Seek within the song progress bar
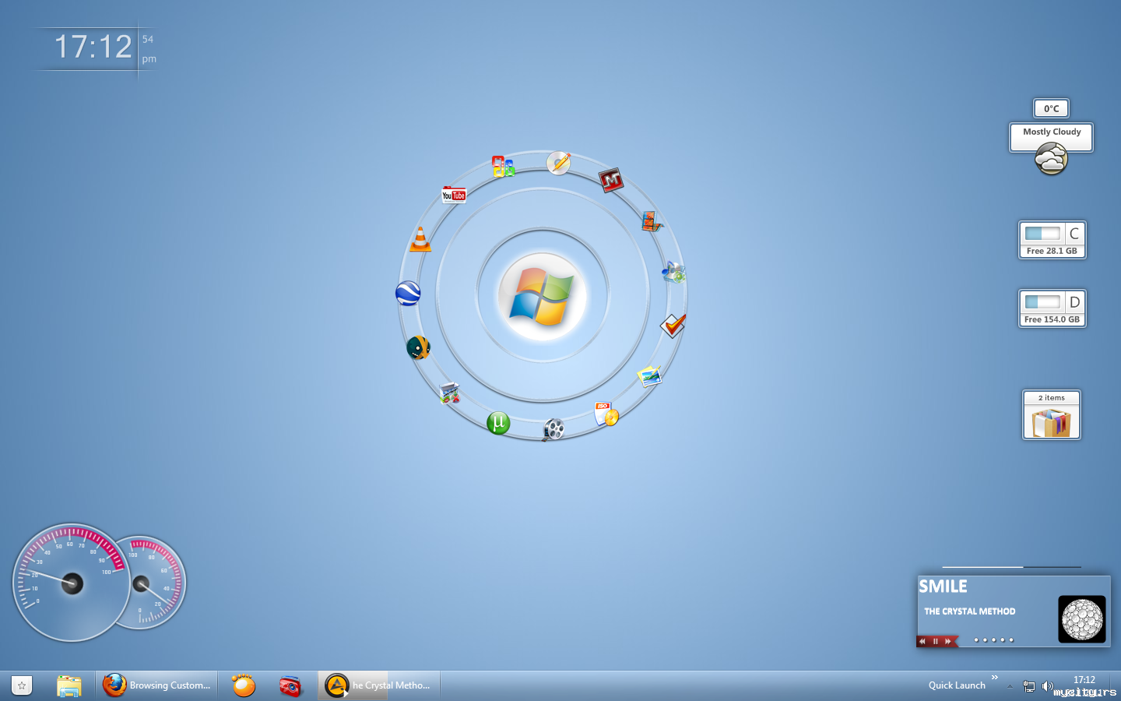This screenshot has width=1121, height=701. [1011, 567]
